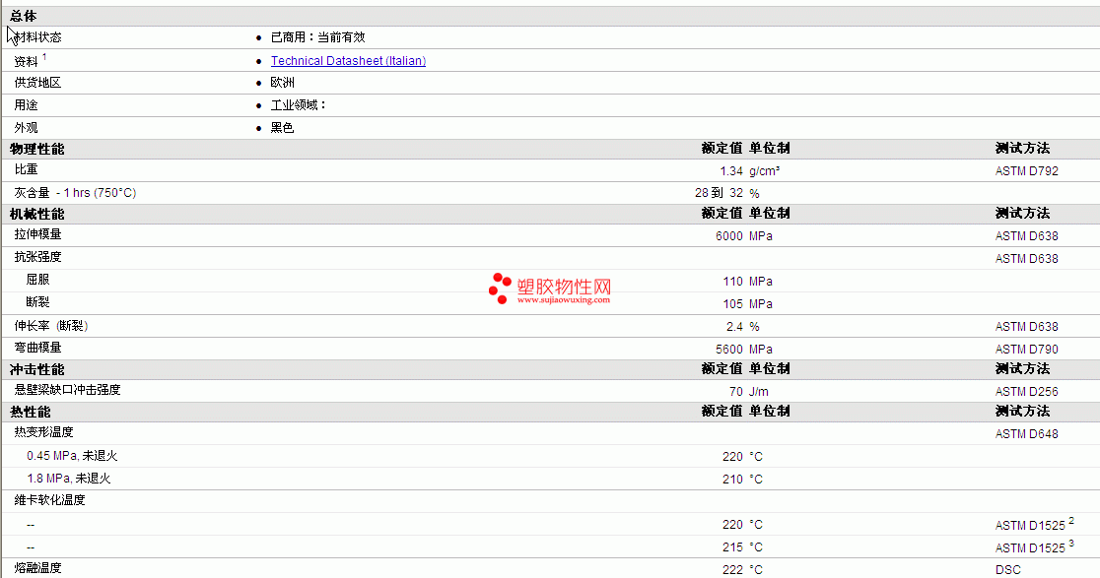Select the 热变形温度 property label
The height and width of the screenshot is (578, 1100).
pyautogui.click(x=43, y=432)
